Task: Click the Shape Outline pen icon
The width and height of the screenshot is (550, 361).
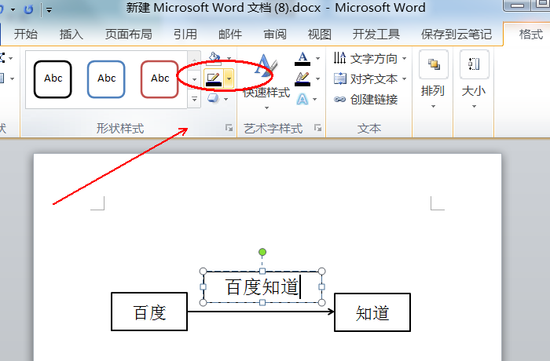Action: click(x=213, y=78)
